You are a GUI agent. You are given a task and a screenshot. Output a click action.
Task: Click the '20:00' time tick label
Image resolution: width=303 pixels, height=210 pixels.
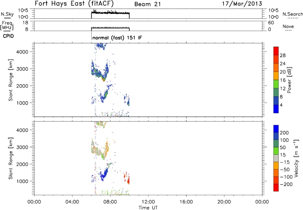coord(224,202)
